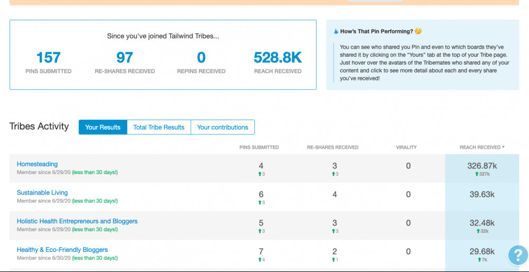Screen dimensions: 529x272
Task: Click the 39.63k reach value for Sustainable Living
Action: [482, 194]
